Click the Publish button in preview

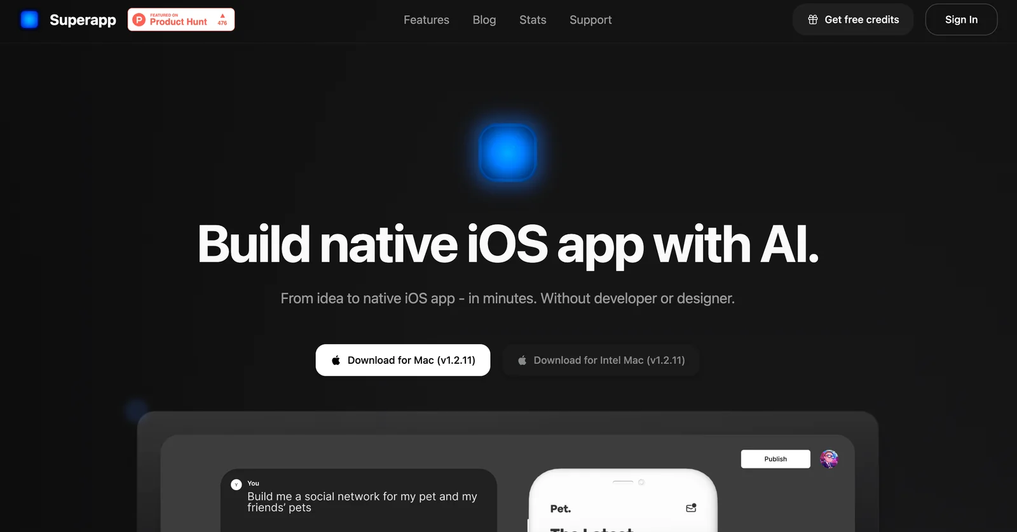775,459
